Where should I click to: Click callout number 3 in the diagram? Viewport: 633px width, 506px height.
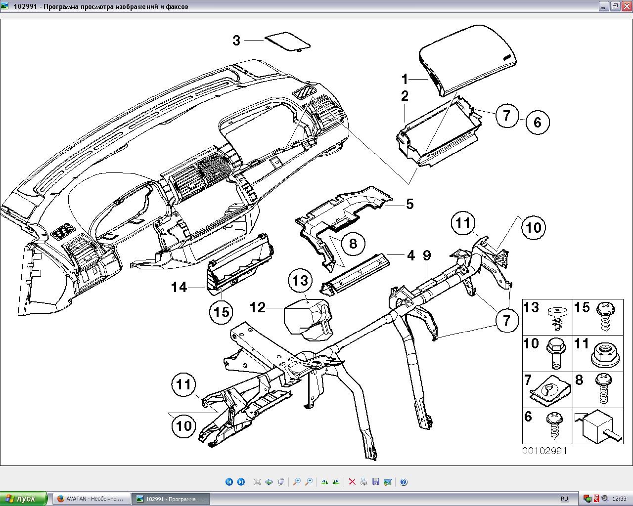pyautogui.click(x=236, y=41)
